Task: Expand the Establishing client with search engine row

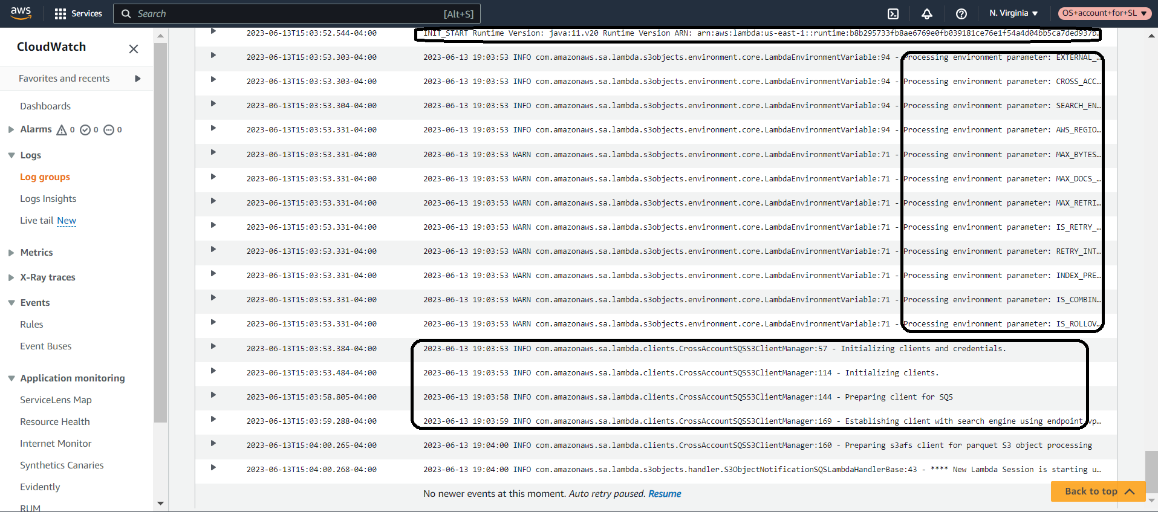Action: [213, 419]
